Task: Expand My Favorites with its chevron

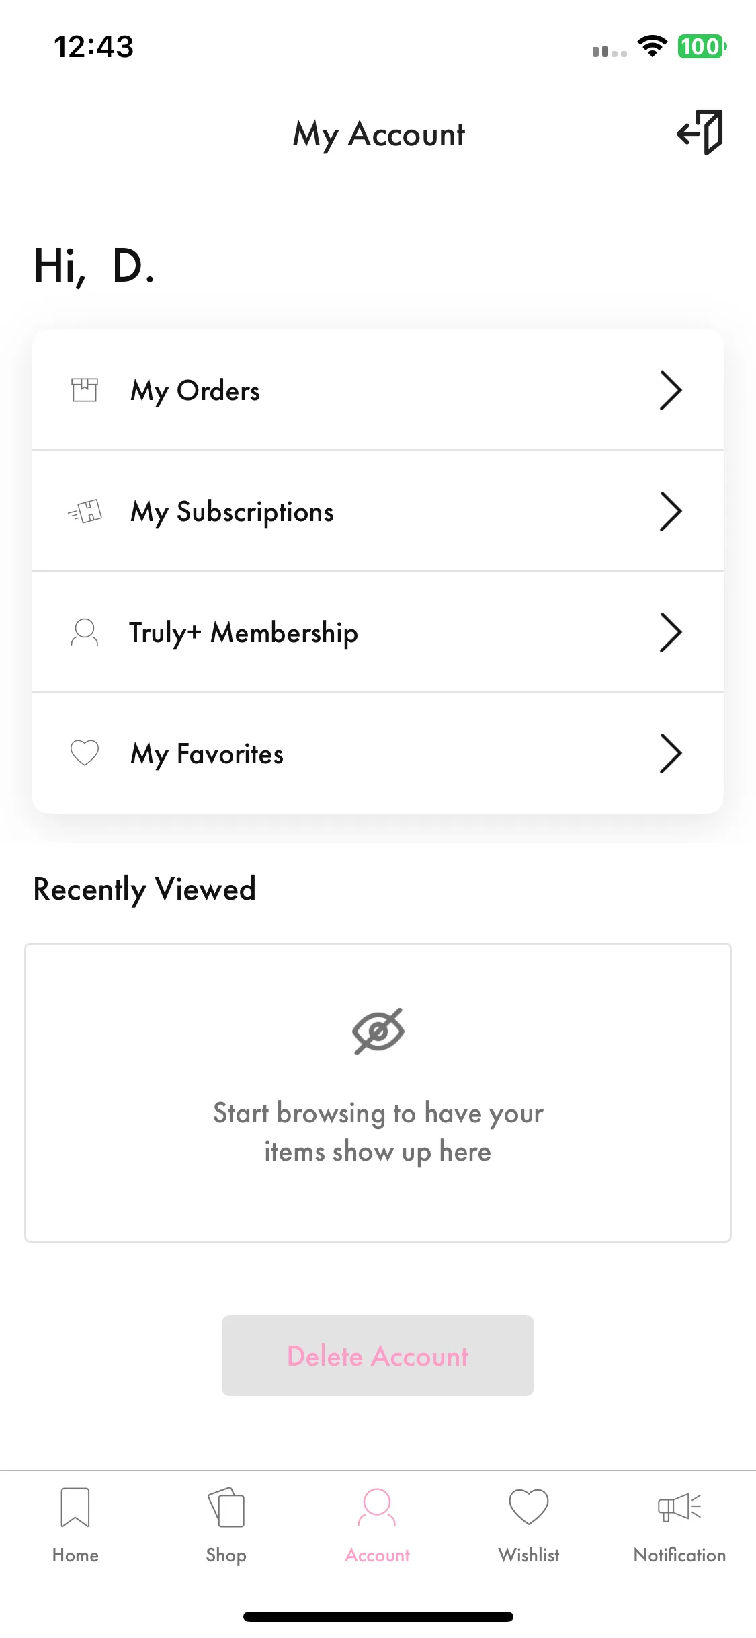Action: tap(671, 754)
